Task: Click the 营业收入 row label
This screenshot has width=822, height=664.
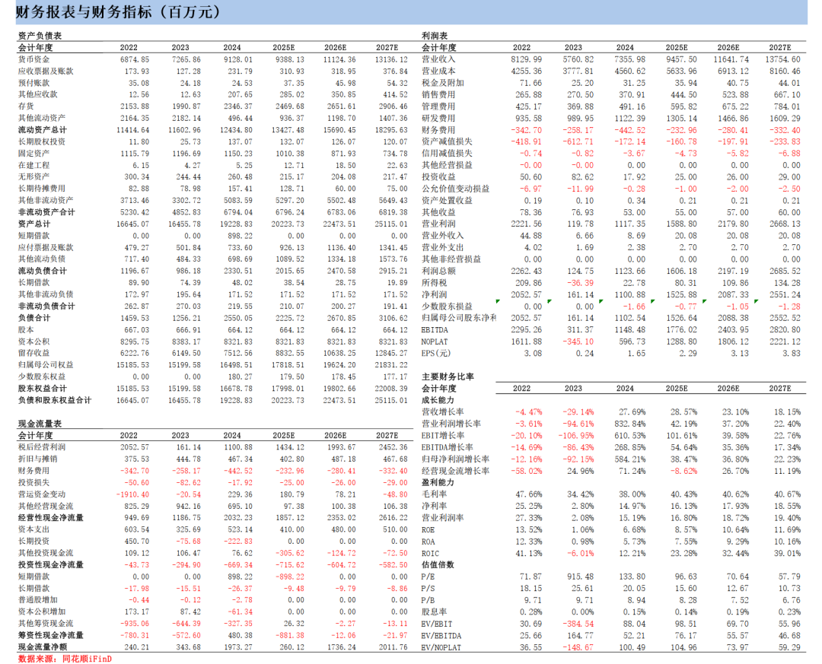Action: [438, 59]
